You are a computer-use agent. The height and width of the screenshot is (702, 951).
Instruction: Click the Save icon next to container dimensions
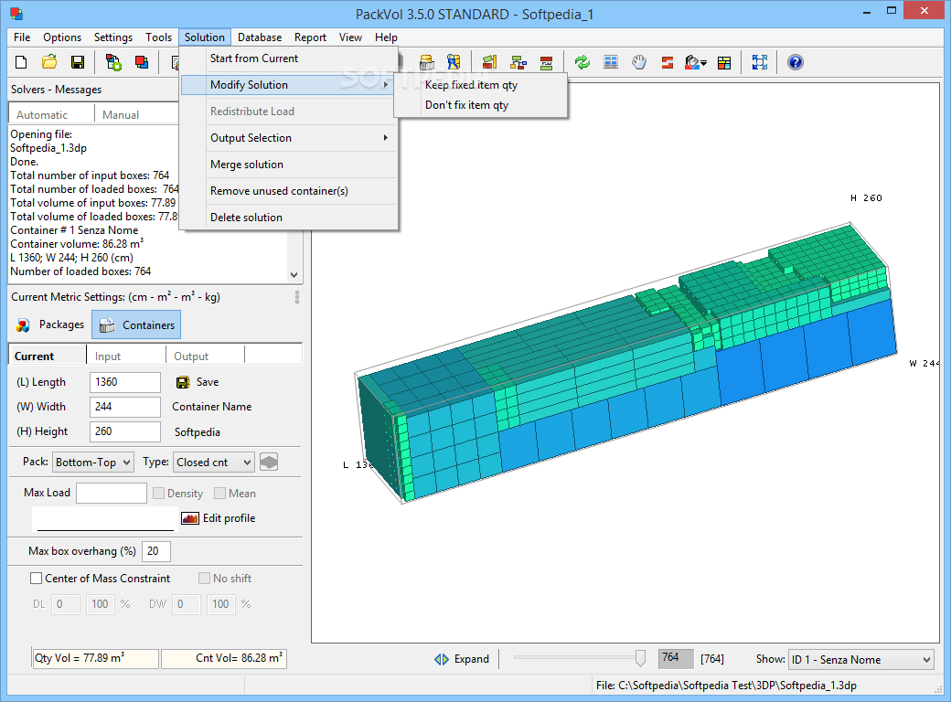click(x=183, y=382)
